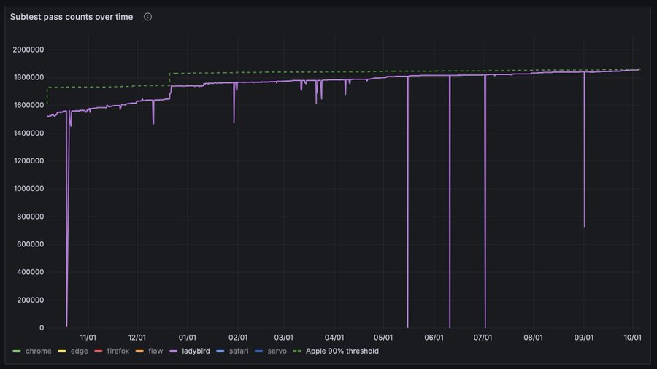
Task: Click the info icon beside the panel title
Action: click(x=147, y=17)
